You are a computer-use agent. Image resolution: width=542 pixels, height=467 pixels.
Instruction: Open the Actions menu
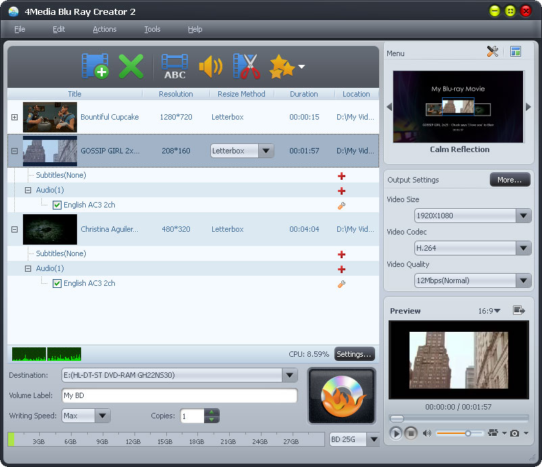(104, 29)
